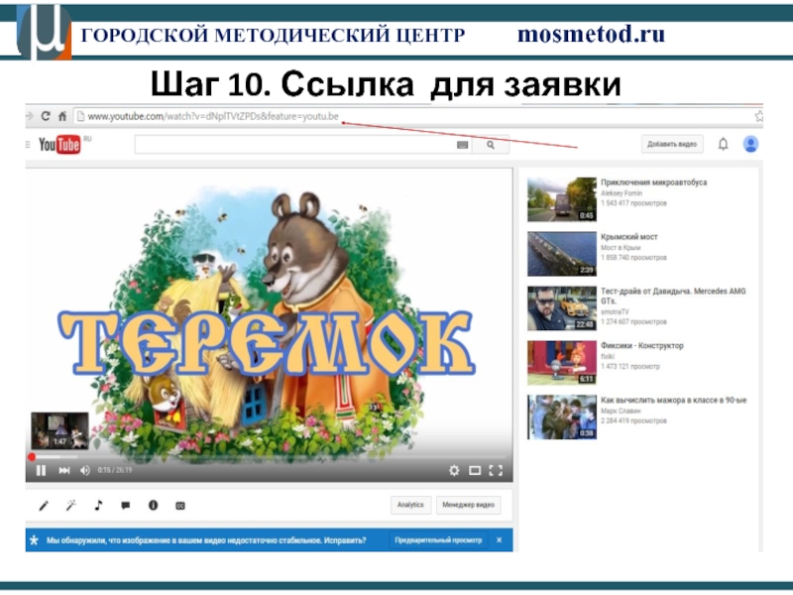Open the Фиксики - Конструктор thumbnail
The height and width of the screenshot is (595, 793).
pyautogui.click(x=562, y=363)
